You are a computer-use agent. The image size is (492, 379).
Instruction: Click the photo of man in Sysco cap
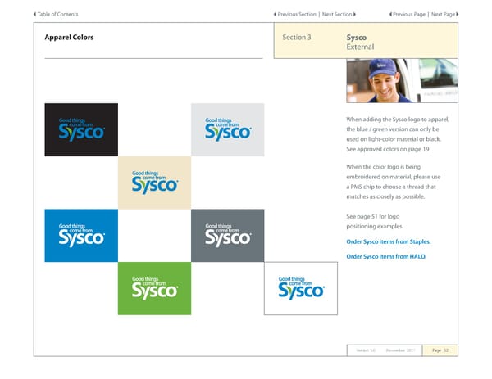click(x=397, y=84)
